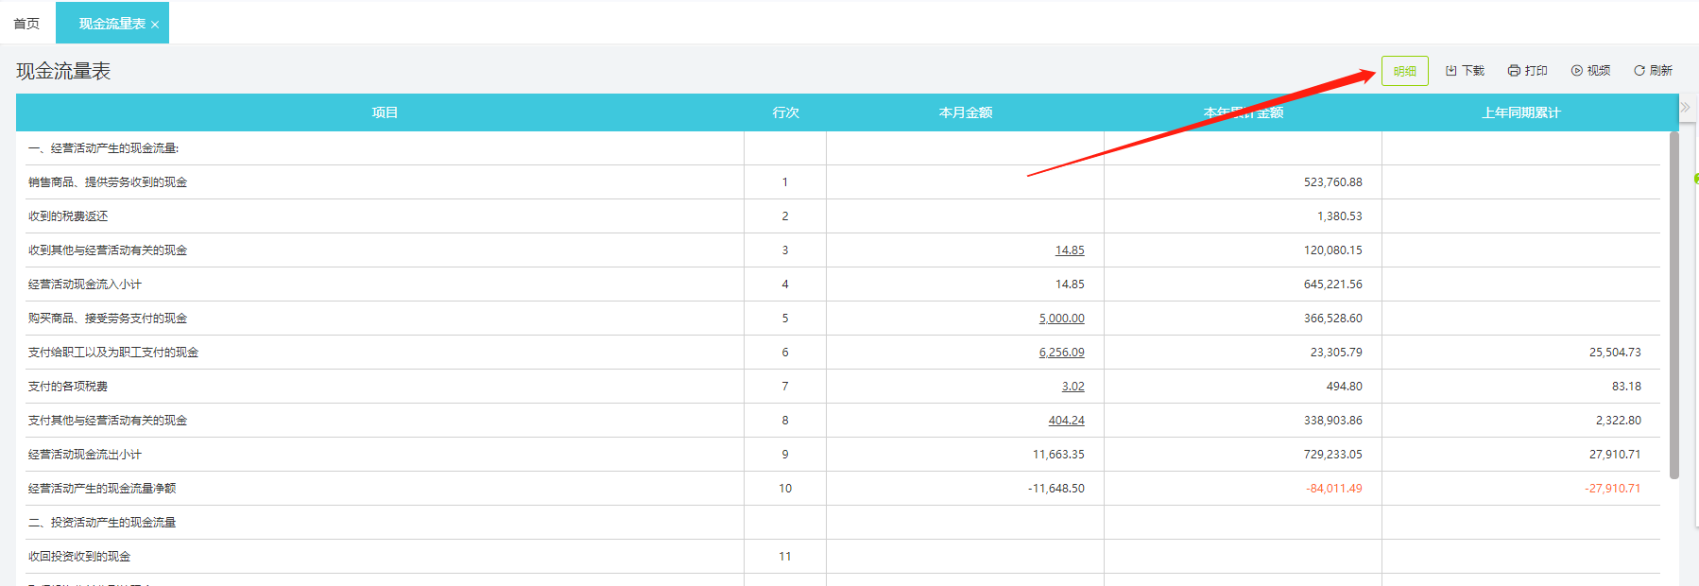Click the 366,528.60 year-to-date value

(1332, 319)
